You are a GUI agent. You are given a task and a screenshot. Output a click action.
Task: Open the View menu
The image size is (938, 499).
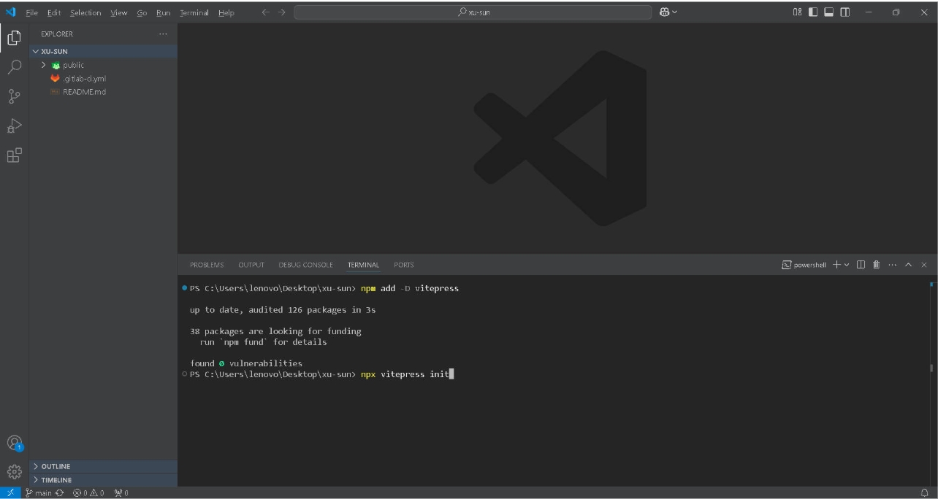pyautogui.click(x=119, y=12)
